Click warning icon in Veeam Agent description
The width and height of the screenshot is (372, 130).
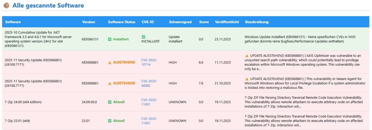(x=247, y=79)
